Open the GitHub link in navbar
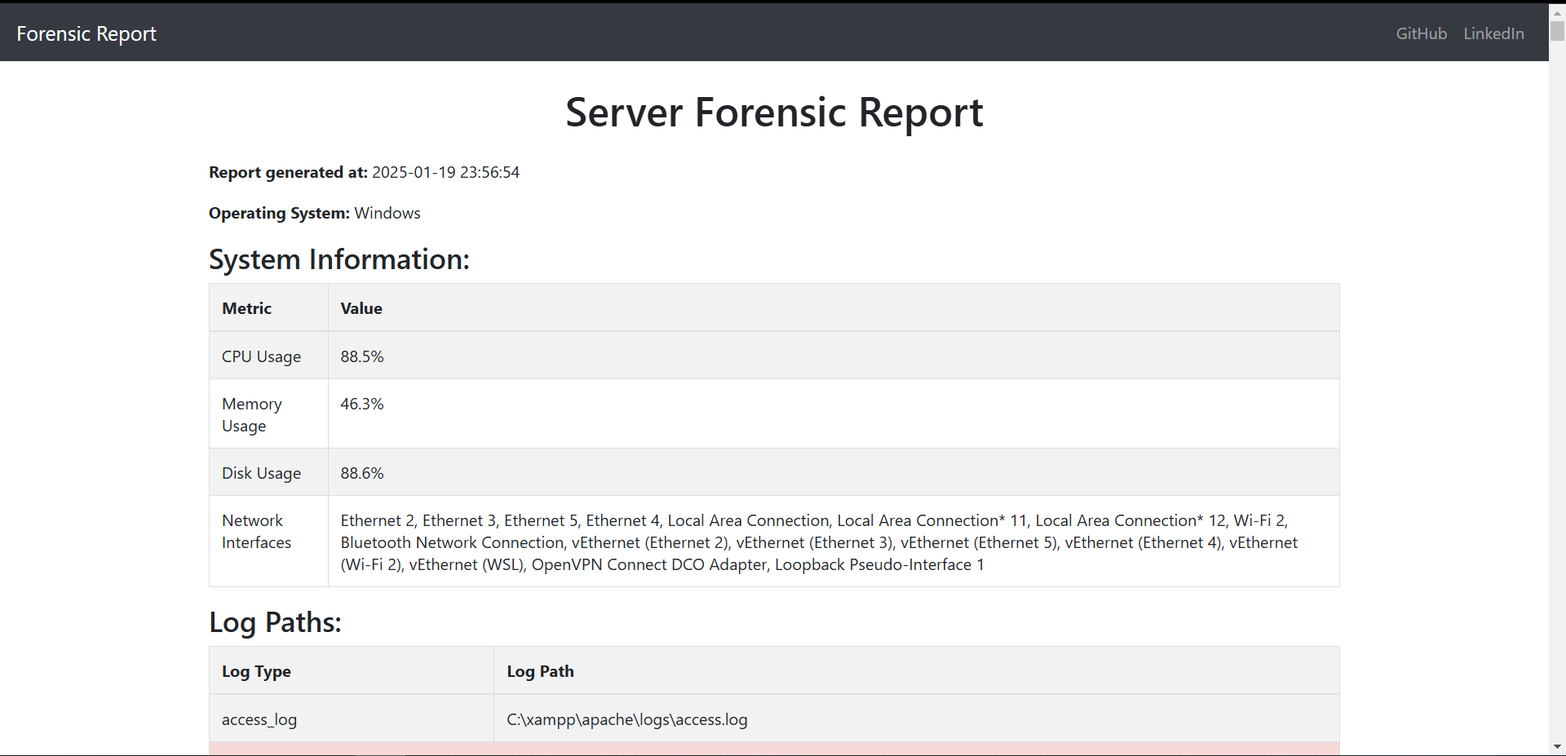This screenshot has width=1566, height=756. tap(1421, 33)
